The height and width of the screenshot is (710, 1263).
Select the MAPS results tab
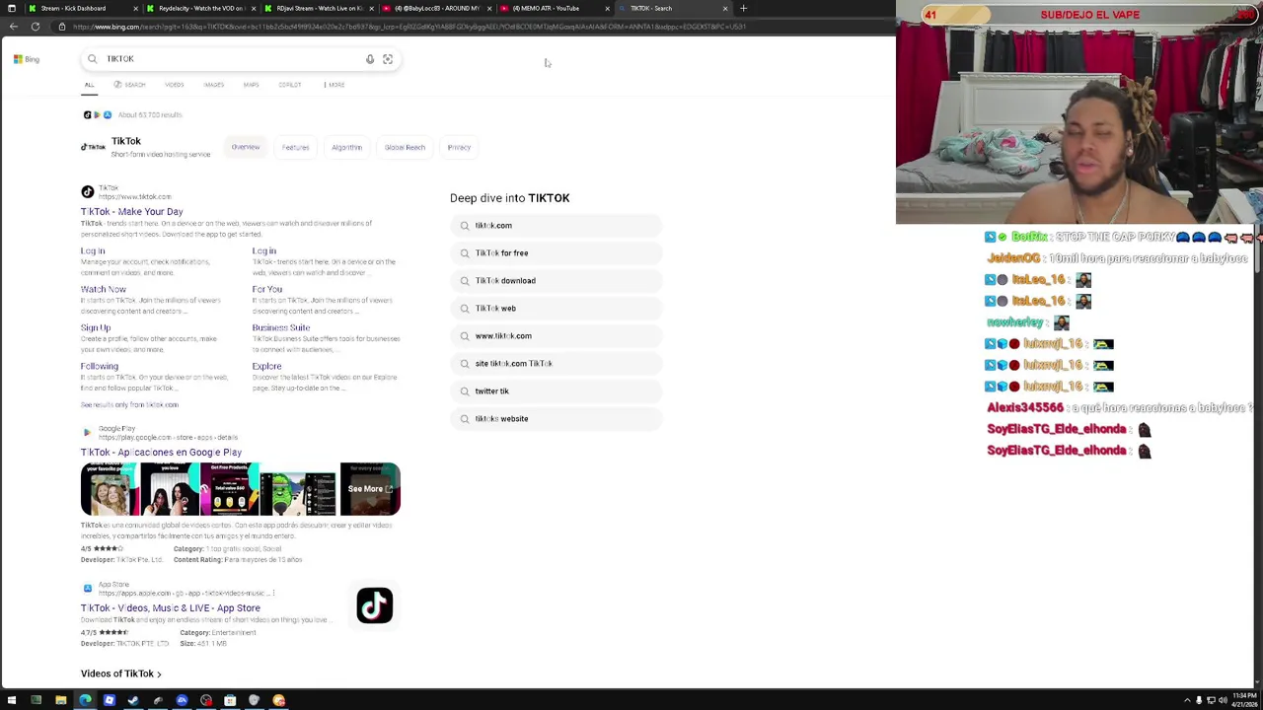251,85
